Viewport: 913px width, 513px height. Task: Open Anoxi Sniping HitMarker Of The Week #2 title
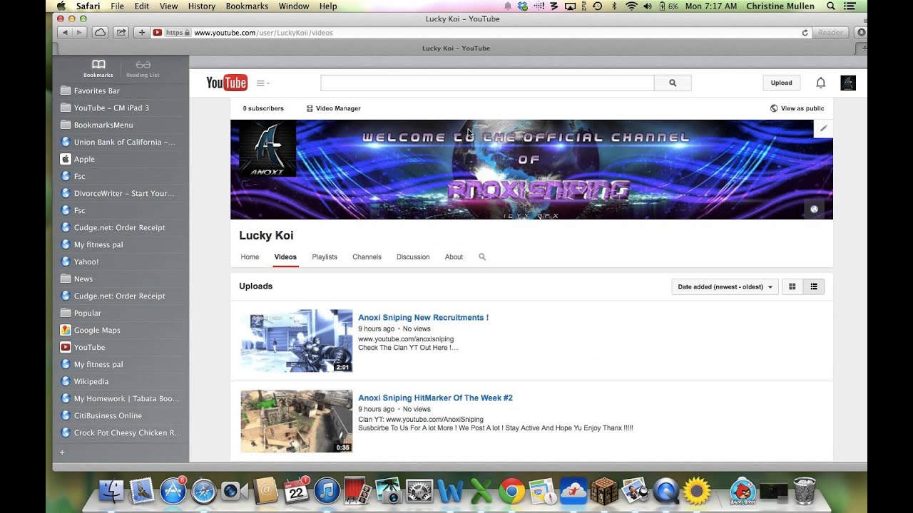(435, 398)
